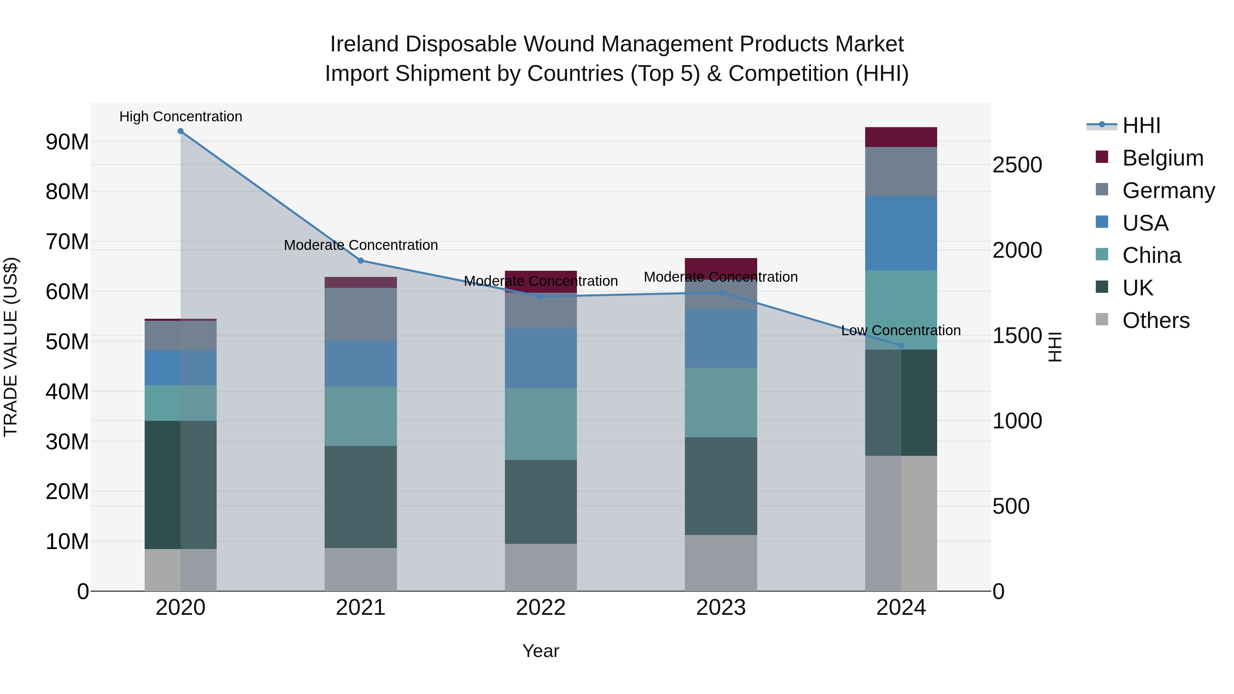Toggle the Belgium series in legend
Viewport: 1234px width, 694px height.
(x=1149, y=158)
